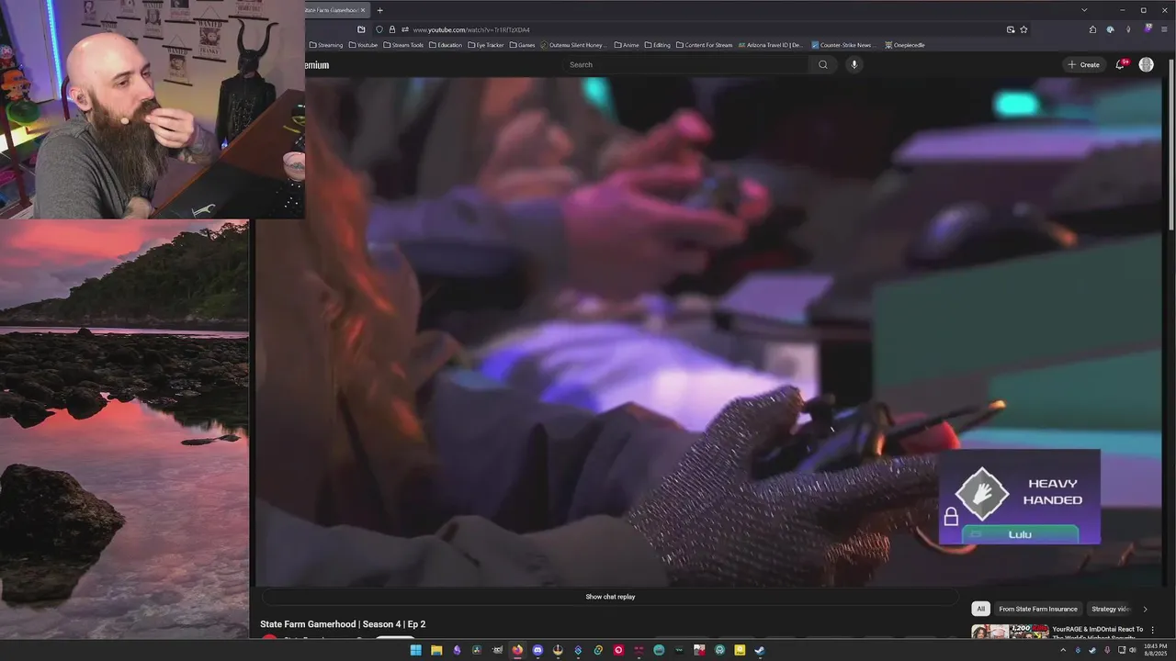Open GIMP from the taskbar

(497, 650)
